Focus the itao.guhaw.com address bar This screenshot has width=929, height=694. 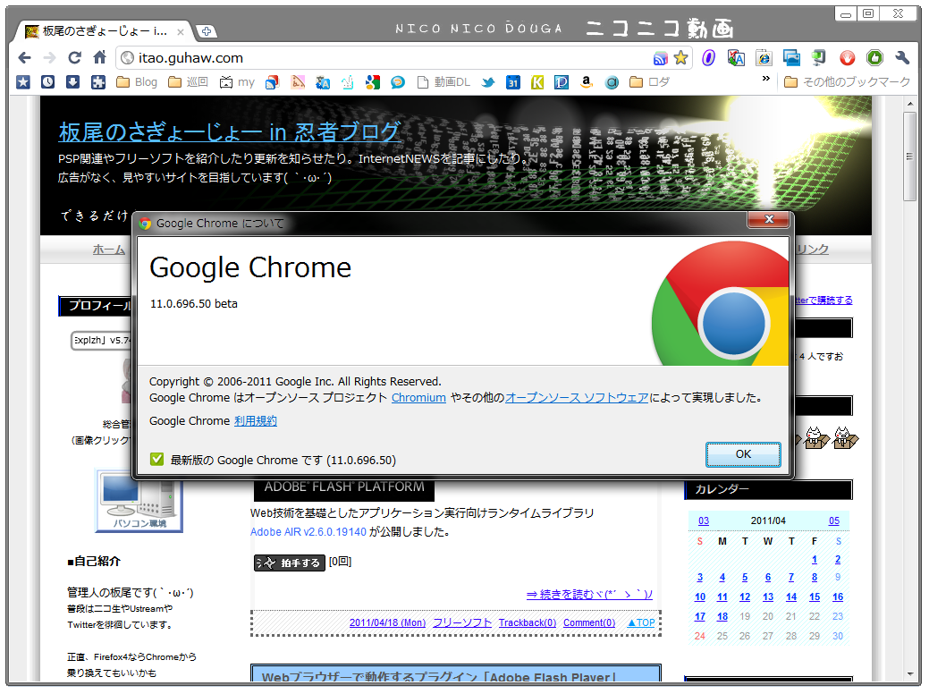click(x=385, y=57)
